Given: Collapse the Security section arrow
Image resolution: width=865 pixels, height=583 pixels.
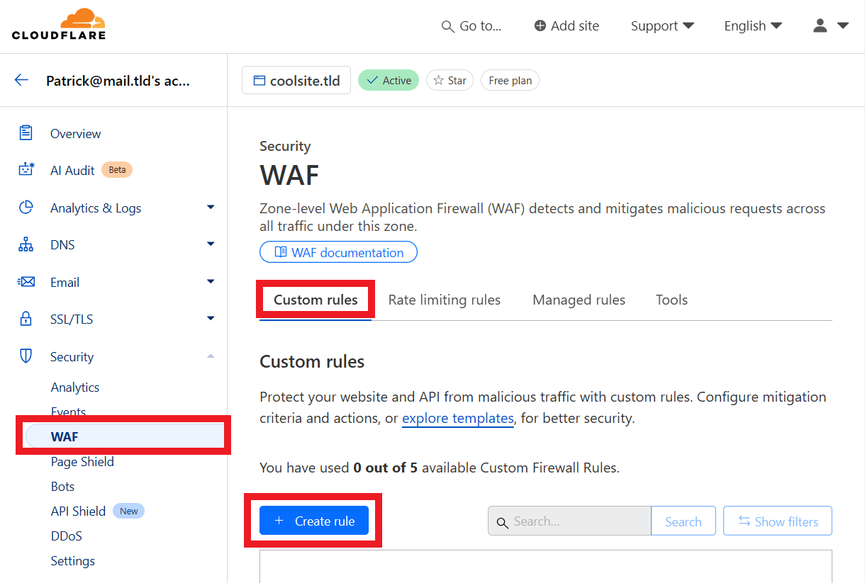Looking at the screenshot, I should [211, 356].
